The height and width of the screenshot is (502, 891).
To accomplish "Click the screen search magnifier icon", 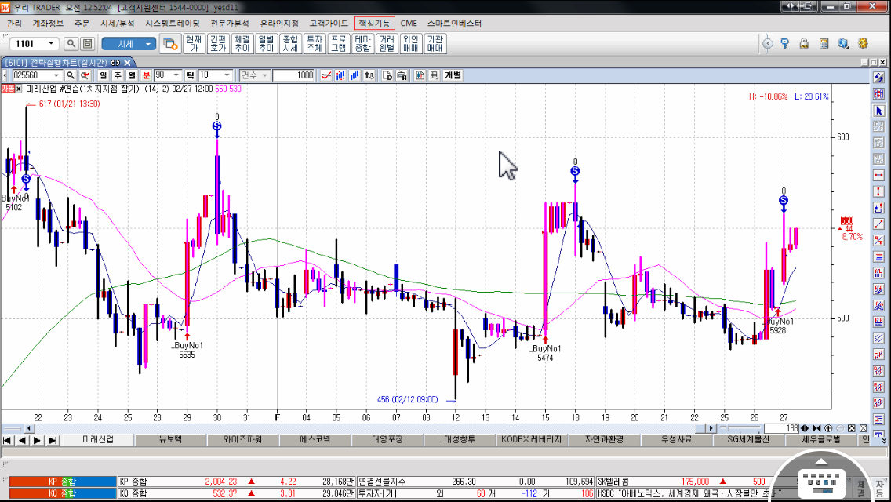I will (71, 44).
